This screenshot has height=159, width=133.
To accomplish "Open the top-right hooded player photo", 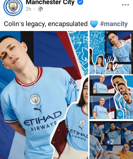I will [x=111, y=52].
